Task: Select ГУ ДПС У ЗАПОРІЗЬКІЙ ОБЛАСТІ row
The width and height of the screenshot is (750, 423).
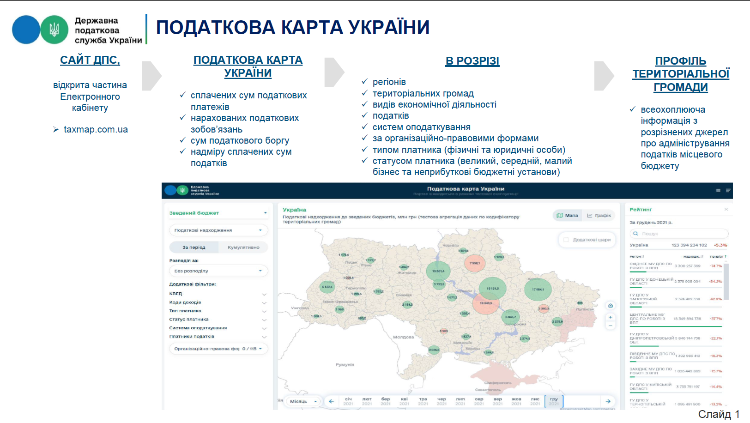Action: pyautogui.click(x=676, y=299)
